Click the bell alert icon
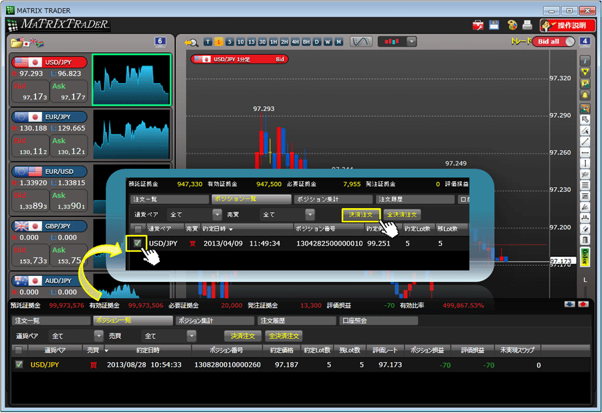Screen dimensions: 602x413 tap(585, 95)
